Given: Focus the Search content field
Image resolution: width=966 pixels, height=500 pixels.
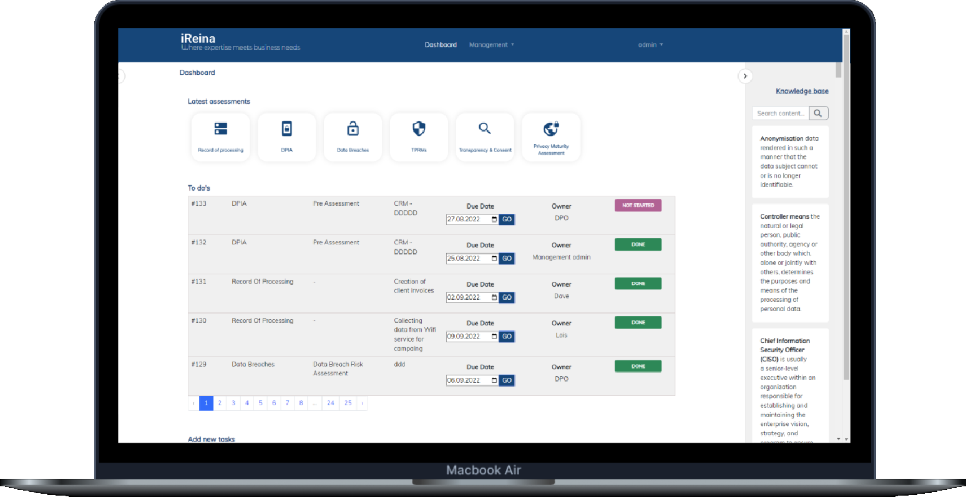Looking at the screenshot, I should [781, 113].
